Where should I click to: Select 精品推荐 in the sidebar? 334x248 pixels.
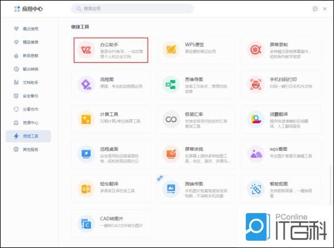click(28, 42)
